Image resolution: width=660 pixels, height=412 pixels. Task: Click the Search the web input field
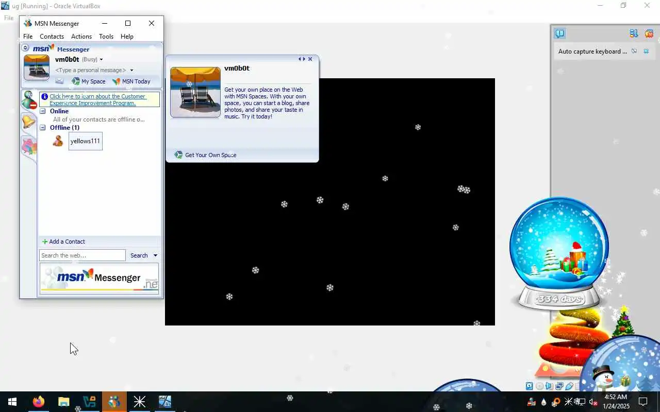click(x=82, y=255)
